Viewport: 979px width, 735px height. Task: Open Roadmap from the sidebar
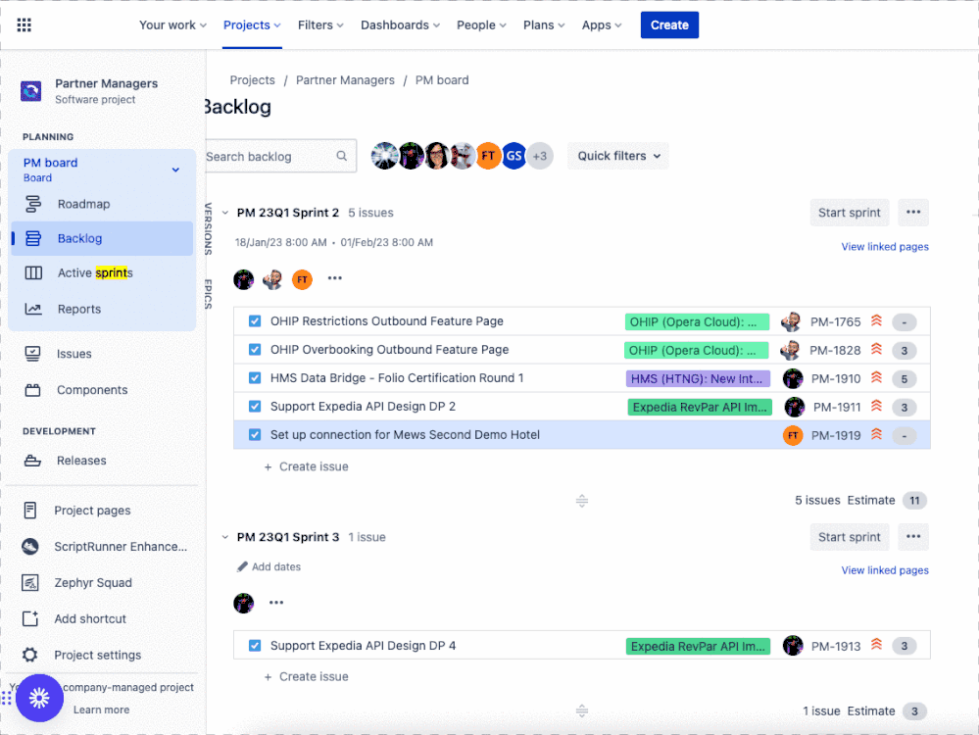[83, 204]
